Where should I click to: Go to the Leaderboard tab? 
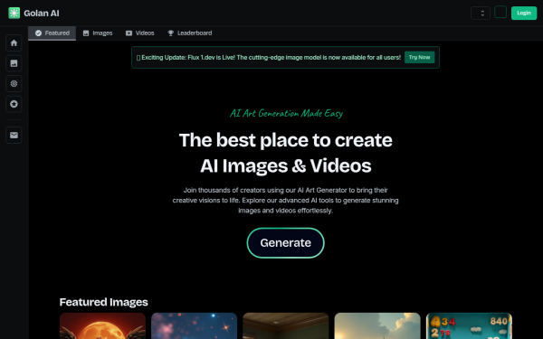pyautogui.click(x=190, y=33)
